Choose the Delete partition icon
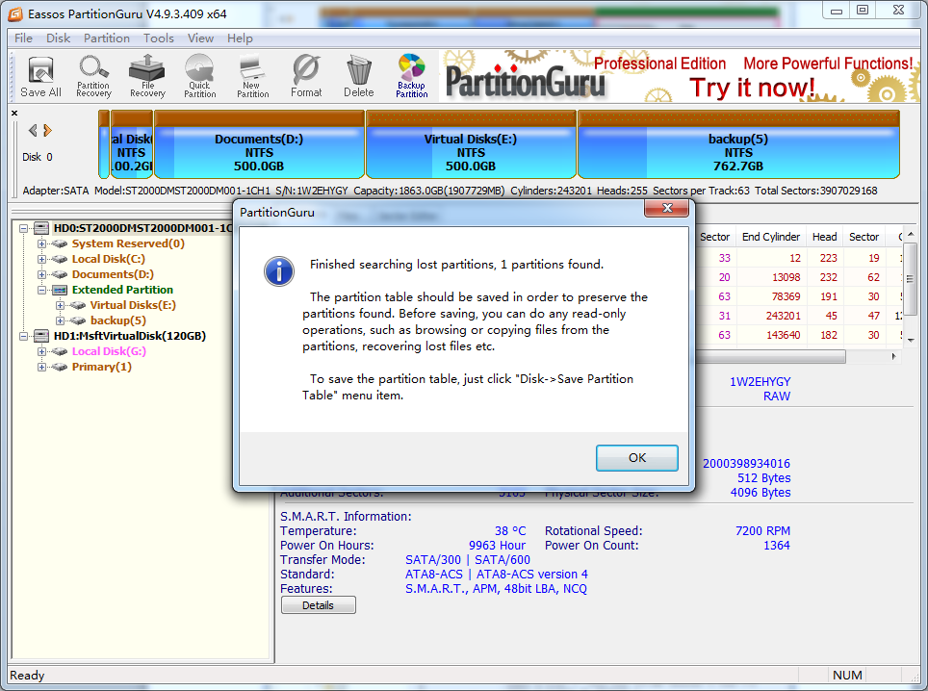The width and height of the screenshot is (928, 691). [359, 76]
